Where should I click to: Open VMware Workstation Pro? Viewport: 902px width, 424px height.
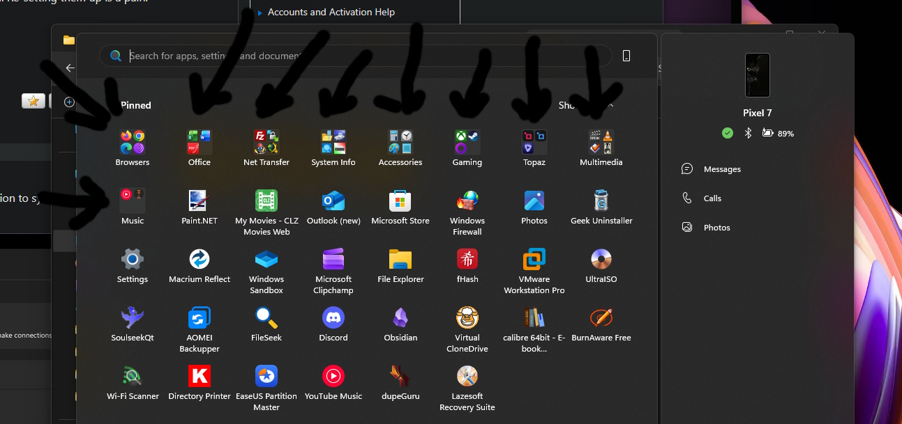tap(534, 260)
